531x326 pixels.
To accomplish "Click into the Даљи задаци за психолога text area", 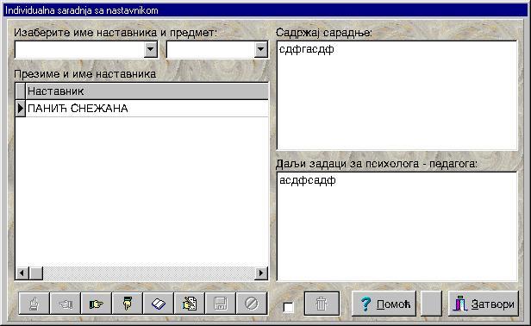I will (x=397, y=226).
